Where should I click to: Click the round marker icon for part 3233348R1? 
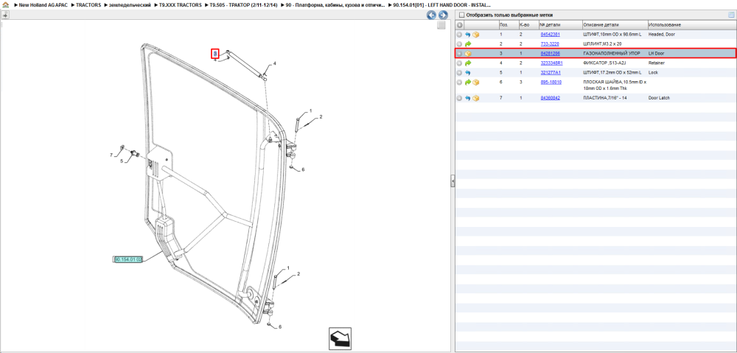459,63
